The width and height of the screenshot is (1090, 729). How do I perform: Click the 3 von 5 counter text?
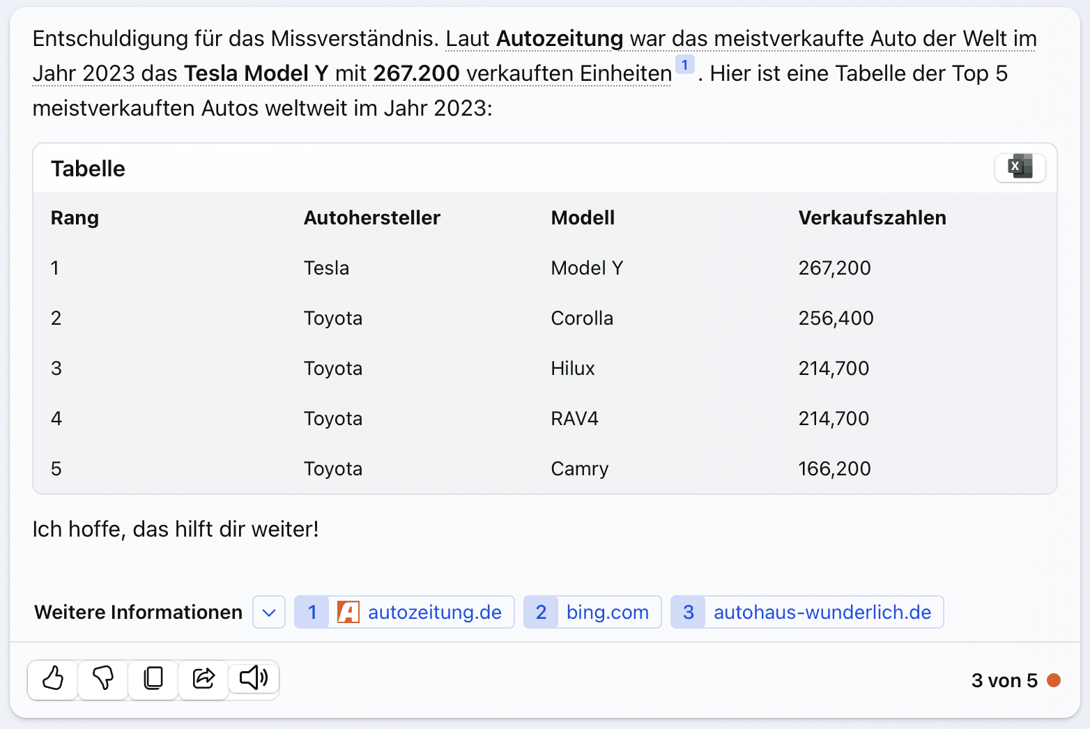[x=1004, y=680]
